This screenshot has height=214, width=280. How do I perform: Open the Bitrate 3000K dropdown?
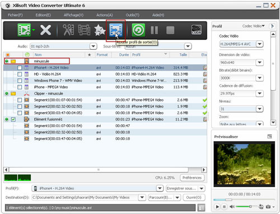click(x=260, y=78)
